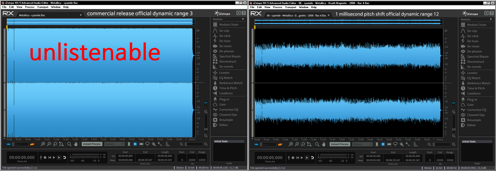Click Instant Process in cyanide.flac window
Image resolution: width=496 pixels, height=171 pixels.
92,144
